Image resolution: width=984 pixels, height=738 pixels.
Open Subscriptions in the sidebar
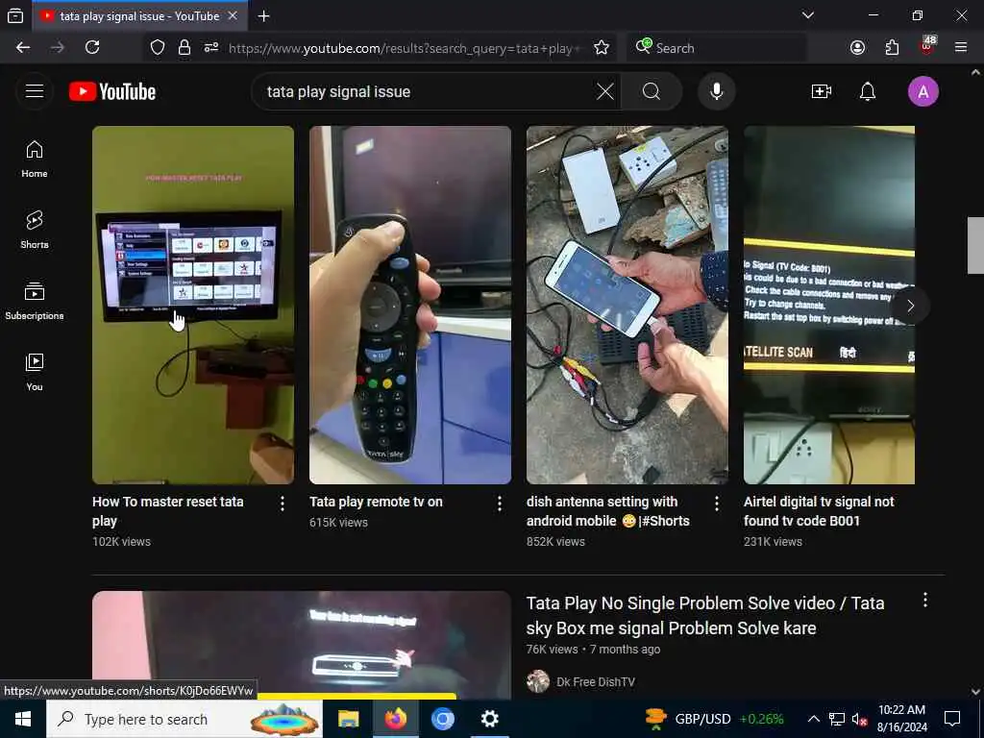tap(35, 301)
